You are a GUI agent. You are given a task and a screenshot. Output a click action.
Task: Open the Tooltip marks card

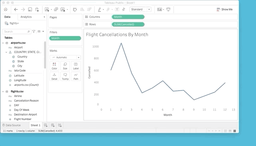(x=65, y=76)
